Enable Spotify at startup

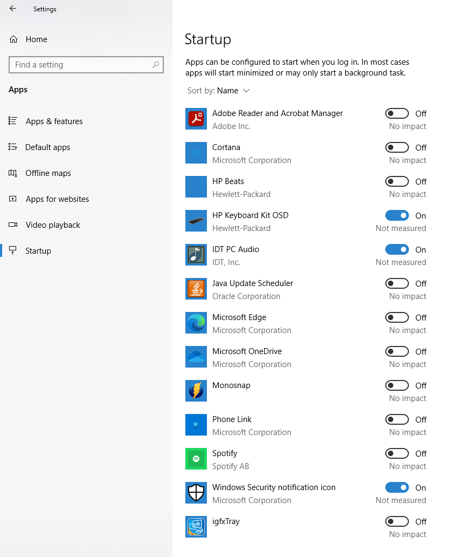point(397,453)
